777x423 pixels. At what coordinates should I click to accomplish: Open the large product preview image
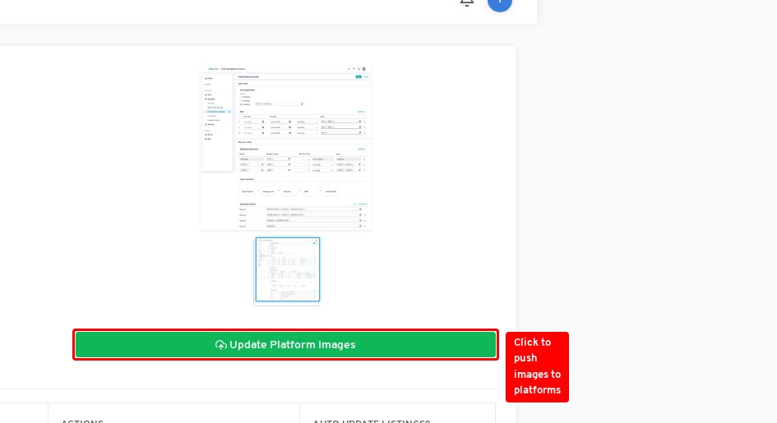(x=286, y=148)
